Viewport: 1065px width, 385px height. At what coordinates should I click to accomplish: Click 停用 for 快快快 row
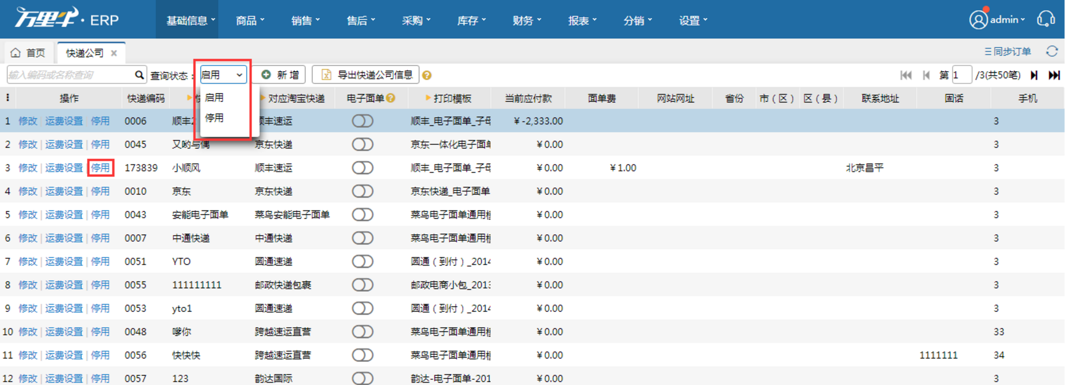tap(100, 355)
